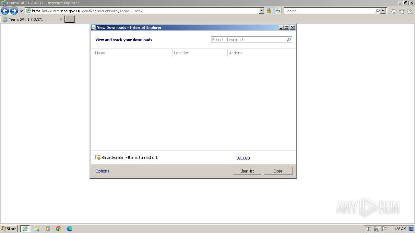415x233 pixels.
Task: Click the address bar URL field
Action: tap(142, 11)
